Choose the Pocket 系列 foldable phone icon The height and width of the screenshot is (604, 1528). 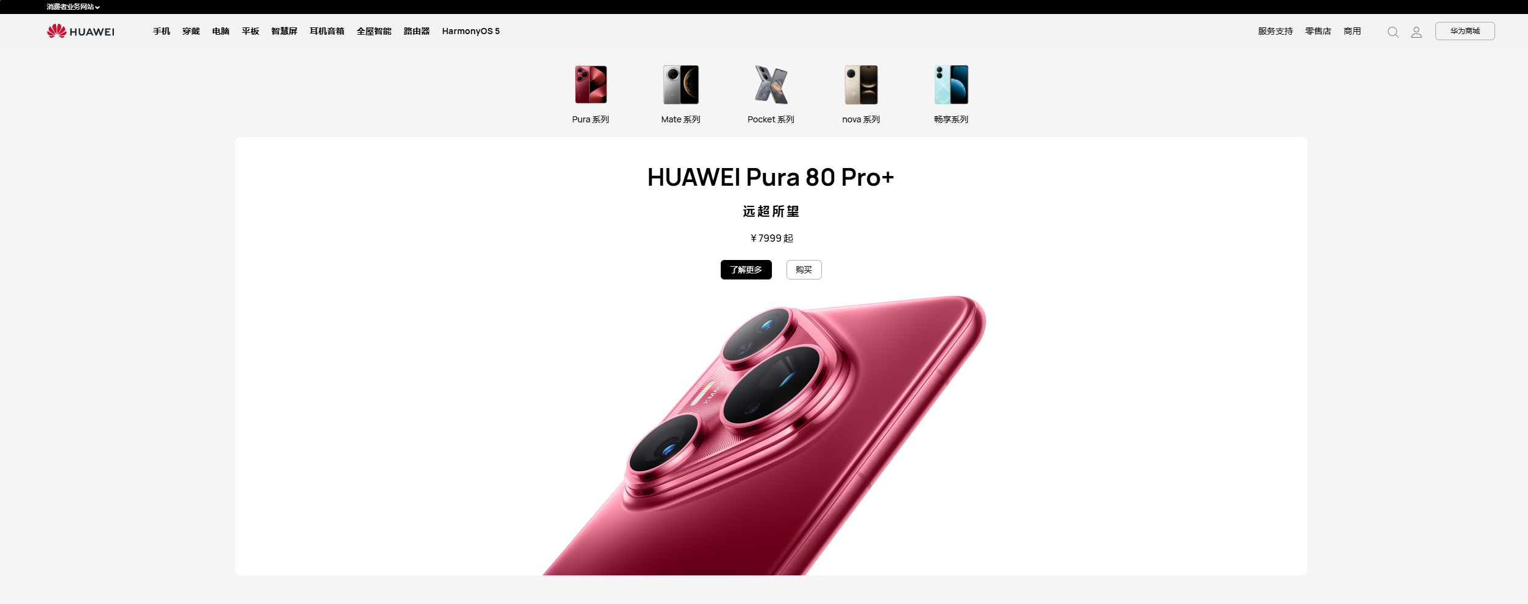(x=771, y=85)
